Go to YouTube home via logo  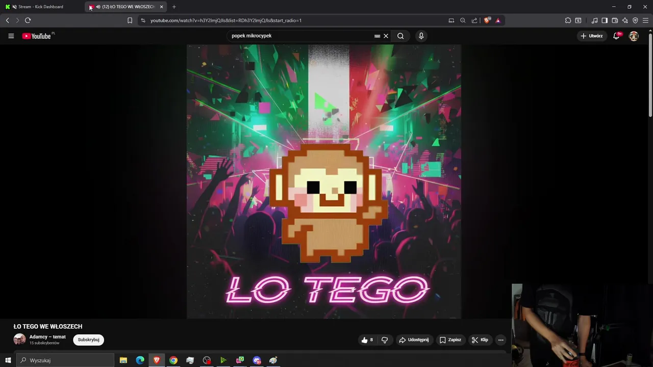37,36
